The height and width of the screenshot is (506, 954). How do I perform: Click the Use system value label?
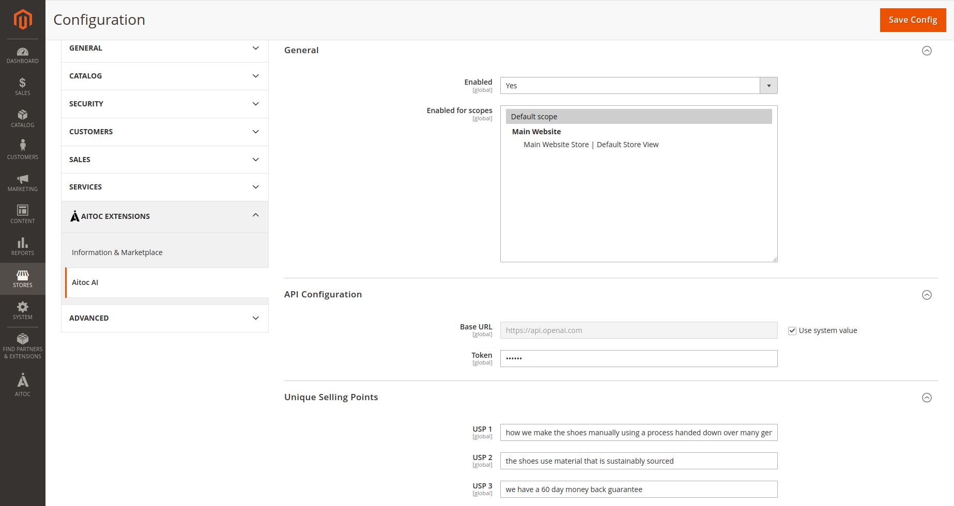(x=828, y=330)
